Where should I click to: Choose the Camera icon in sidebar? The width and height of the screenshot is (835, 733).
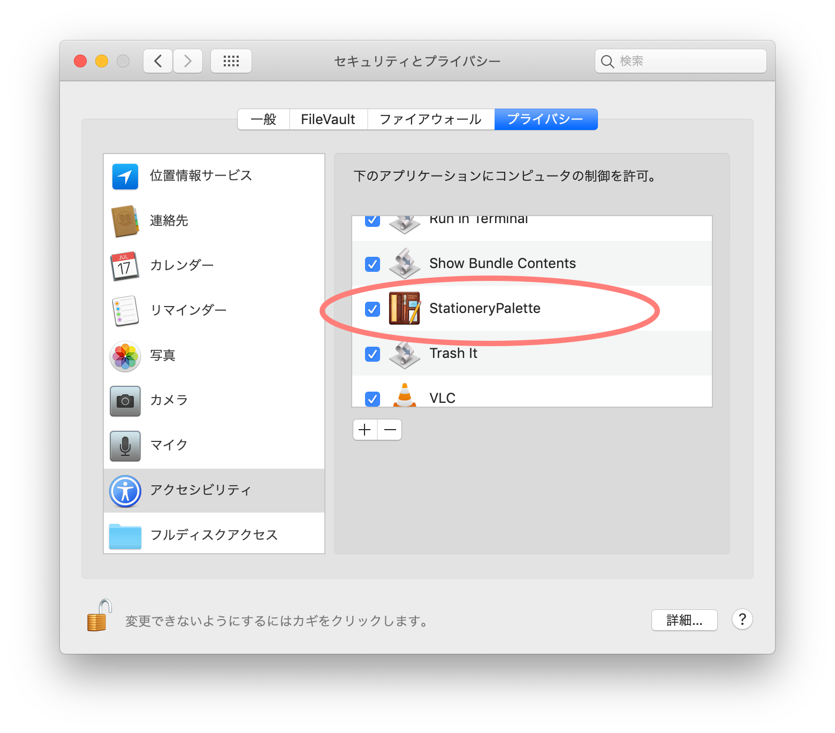click(x=125, y=401)
